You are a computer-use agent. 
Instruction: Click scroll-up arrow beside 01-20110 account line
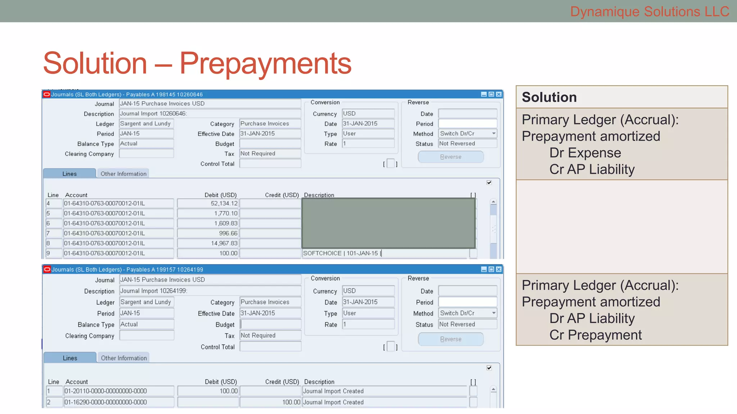493,390
